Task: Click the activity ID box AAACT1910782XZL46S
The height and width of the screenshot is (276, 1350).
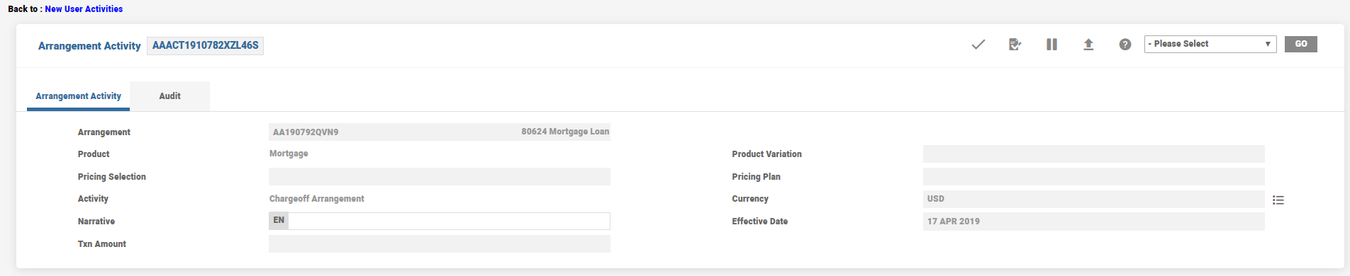Action: point(206,45)
